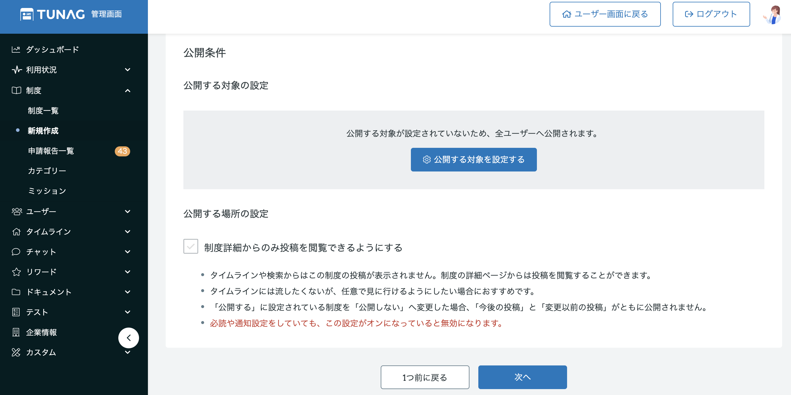This screenshot has height=395, width=791.
Task: Click the 制度 book icon
Action: pos(16,90)
